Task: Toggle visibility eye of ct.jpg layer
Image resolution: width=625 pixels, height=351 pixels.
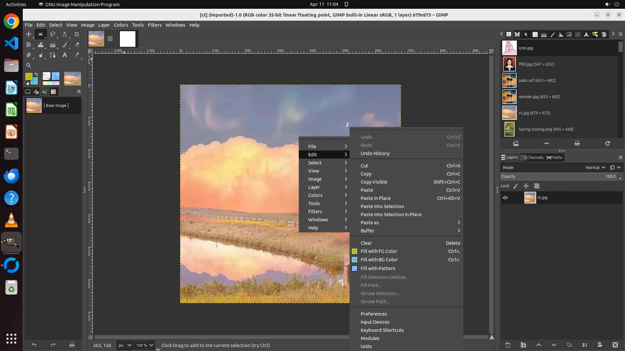Action: tap(505, 198)
